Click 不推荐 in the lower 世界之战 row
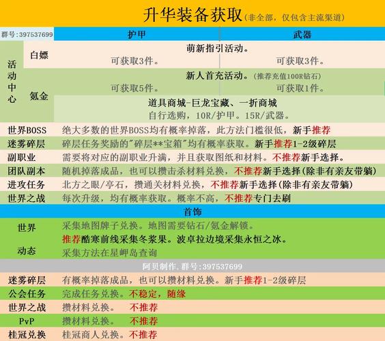Viewport: 385px width, 341px height. 143,307
